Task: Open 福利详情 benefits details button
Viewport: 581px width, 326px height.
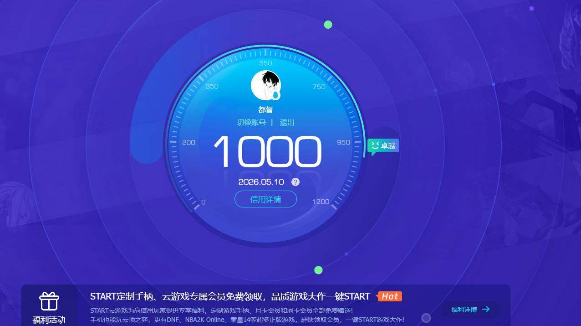Action: pyautogui.click(x=471, y=310)
